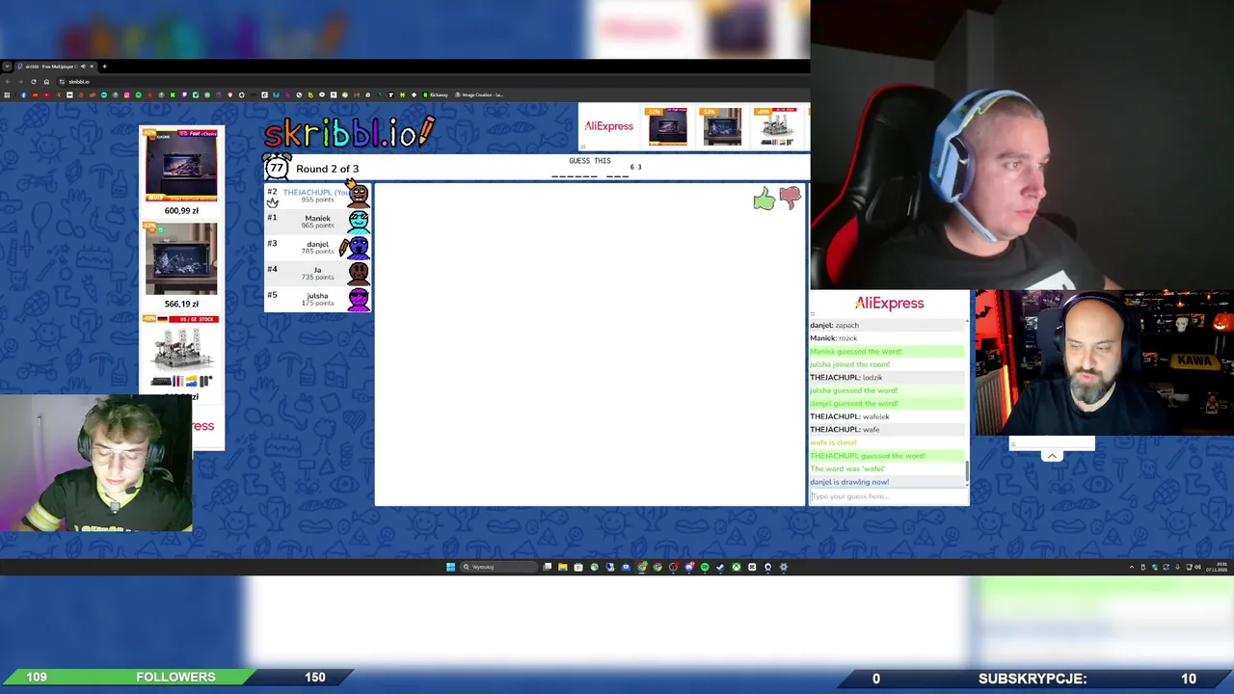
Task: Open the Settings gear on the taskbar
Action: click(x=784, y=567)
